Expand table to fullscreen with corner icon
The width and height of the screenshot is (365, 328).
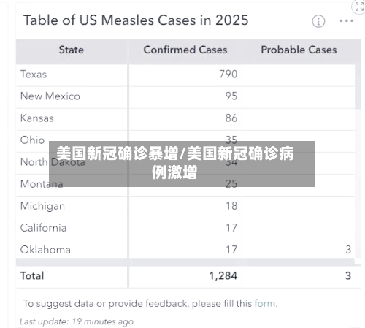coord(359,7)
